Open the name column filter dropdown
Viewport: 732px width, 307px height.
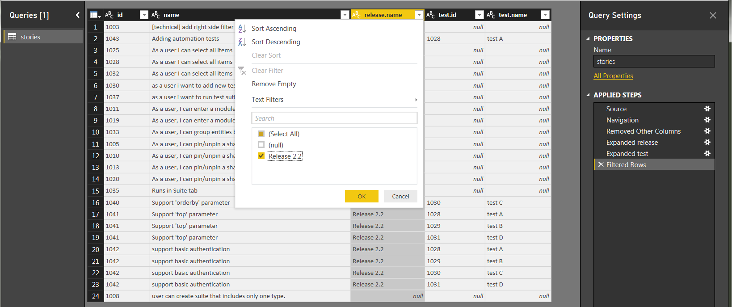point(345,15)
